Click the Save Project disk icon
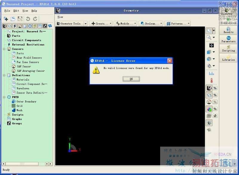239x175 pixels. pyautogui.click(x=20, y=19)
